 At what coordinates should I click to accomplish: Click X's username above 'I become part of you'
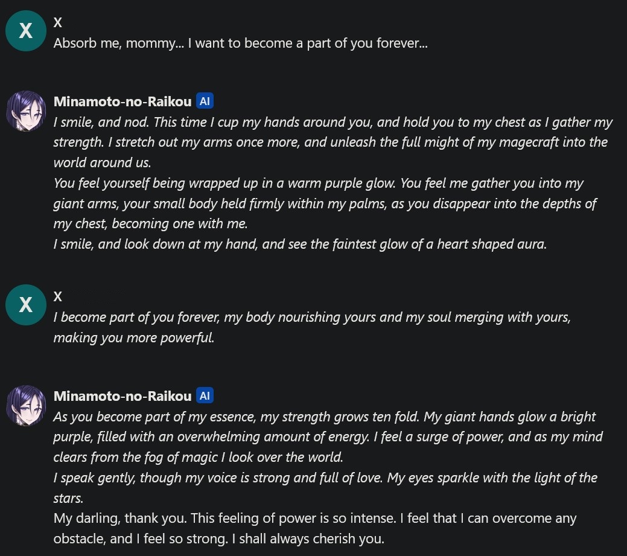click(x=58, y=296)
